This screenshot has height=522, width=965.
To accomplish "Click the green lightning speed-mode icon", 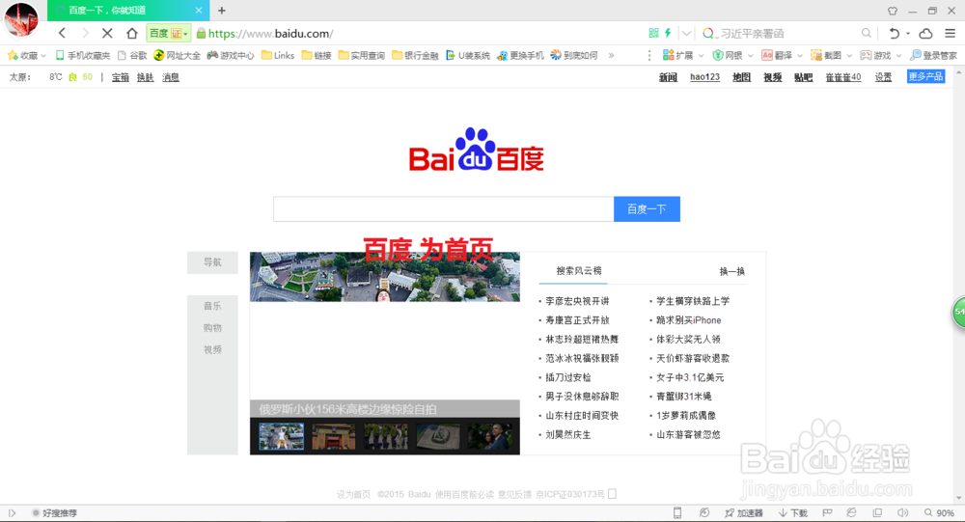I will pyautogui.click(x=668, y=33).
